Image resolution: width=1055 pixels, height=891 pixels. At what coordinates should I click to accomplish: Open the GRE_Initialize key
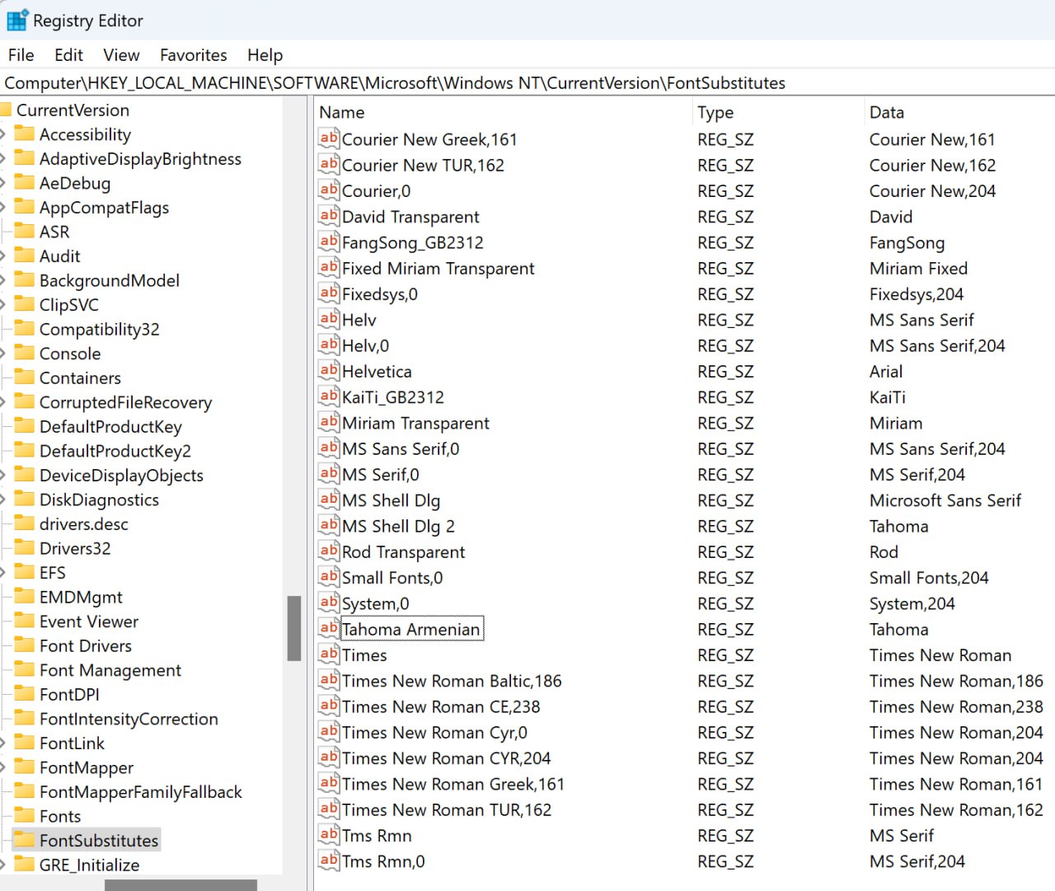click(x=89, y=865)
